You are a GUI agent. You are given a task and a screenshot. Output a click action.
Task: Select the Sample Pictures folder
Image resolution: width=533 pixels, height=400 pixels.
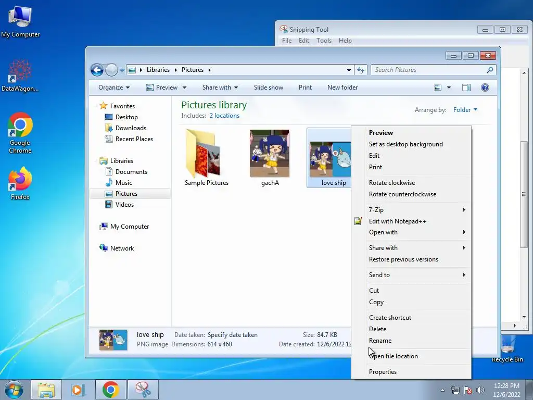206,157
